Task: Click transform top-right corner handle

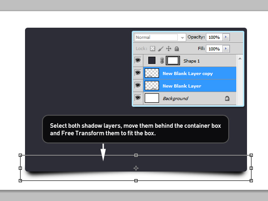Action: 251,155
